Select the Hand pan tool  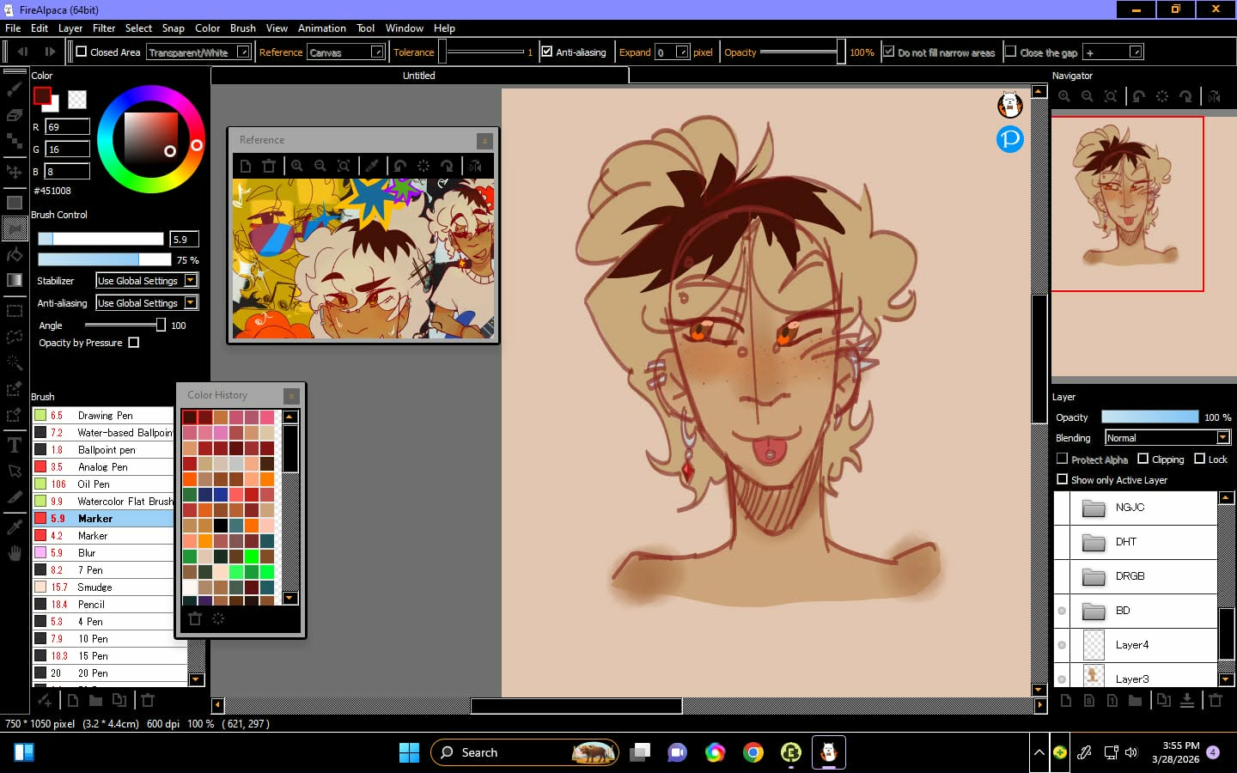coord(15,553)
